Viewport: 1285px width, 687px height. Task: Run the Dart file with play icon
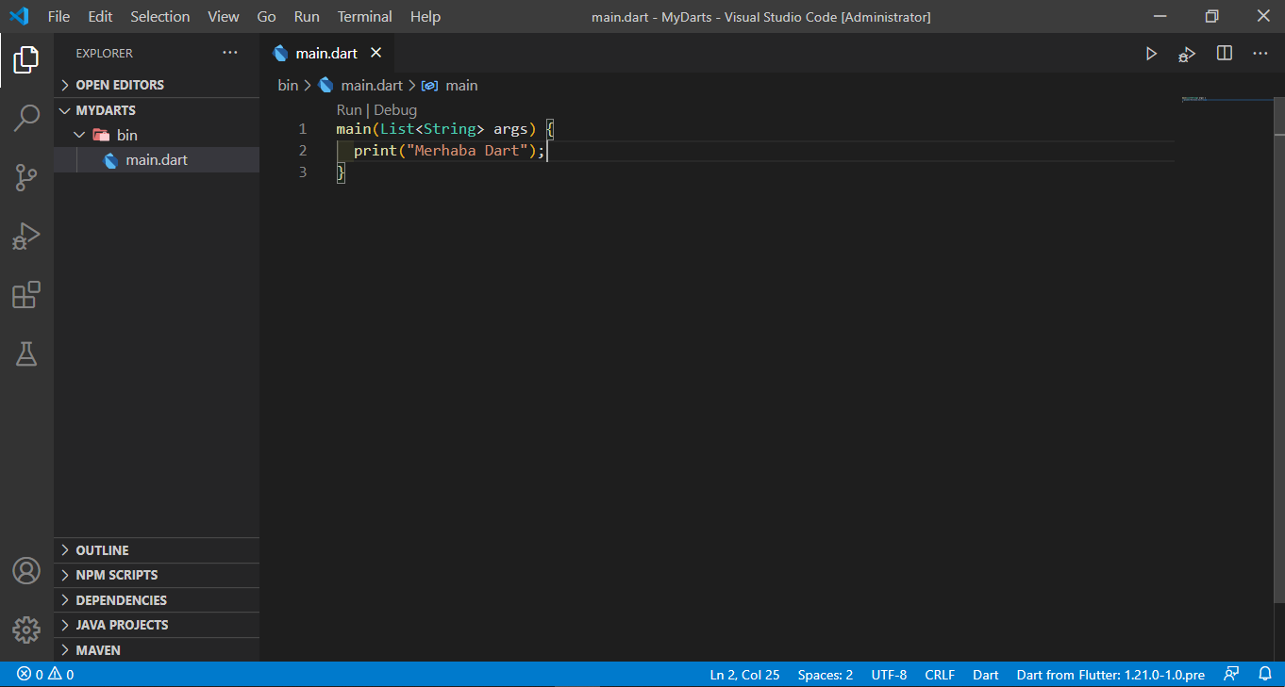pos(1151,54)
